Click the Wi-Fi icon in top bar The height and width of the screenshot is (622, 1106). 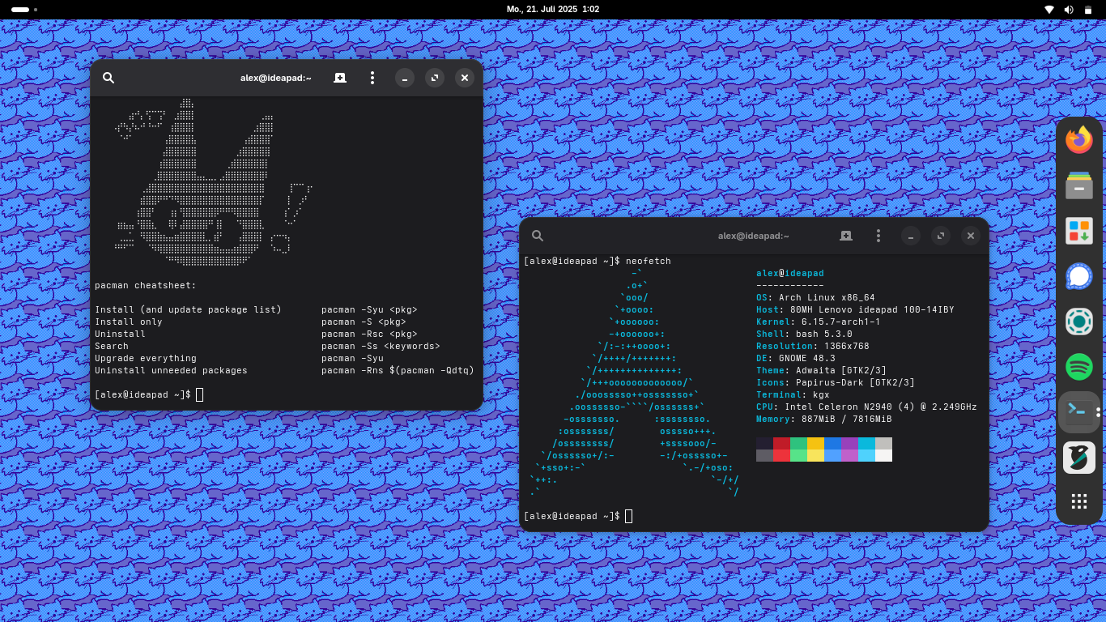[x=1049, y=10]
